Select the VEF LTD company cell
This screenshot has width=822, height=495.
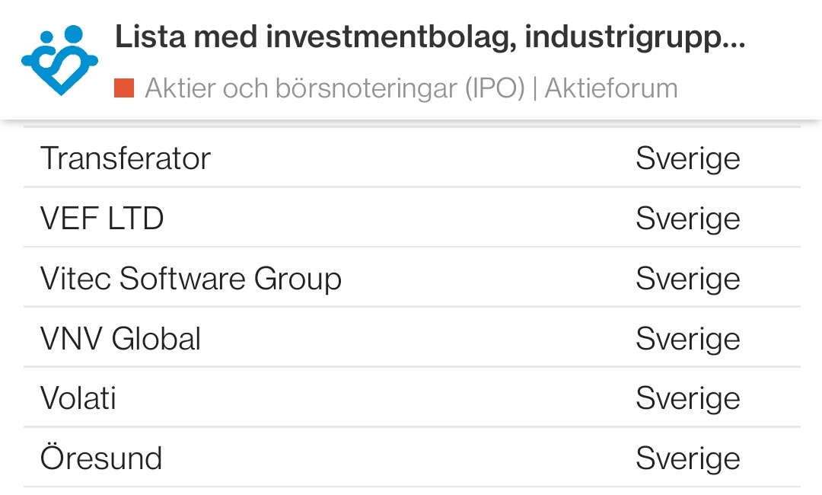point(102,219)
